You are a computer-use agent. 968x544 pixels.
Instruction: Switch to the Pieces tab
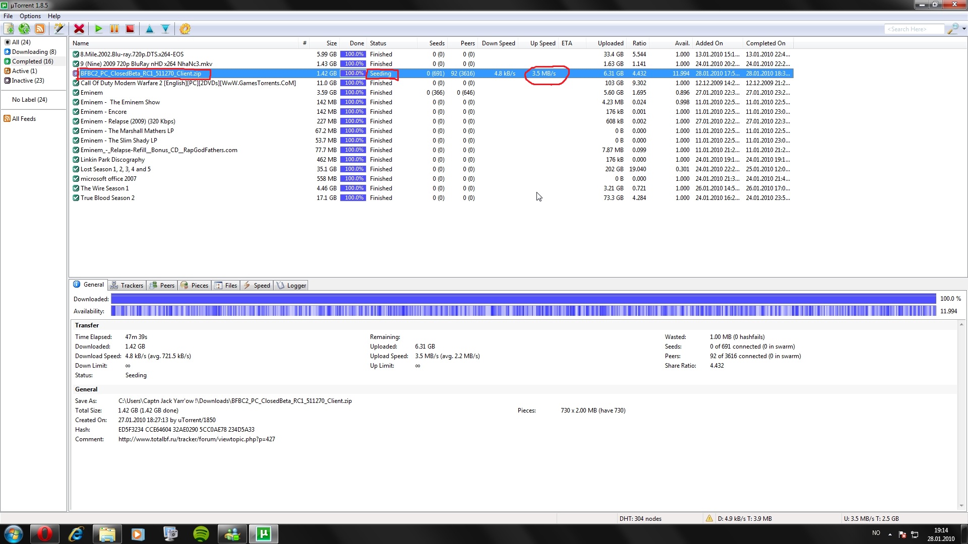click(x=195, y=286)
